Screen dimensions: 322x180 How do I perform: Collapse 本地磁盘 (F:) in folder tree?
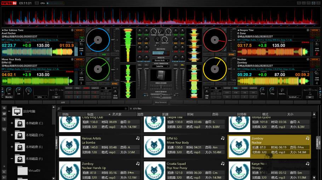12,159
